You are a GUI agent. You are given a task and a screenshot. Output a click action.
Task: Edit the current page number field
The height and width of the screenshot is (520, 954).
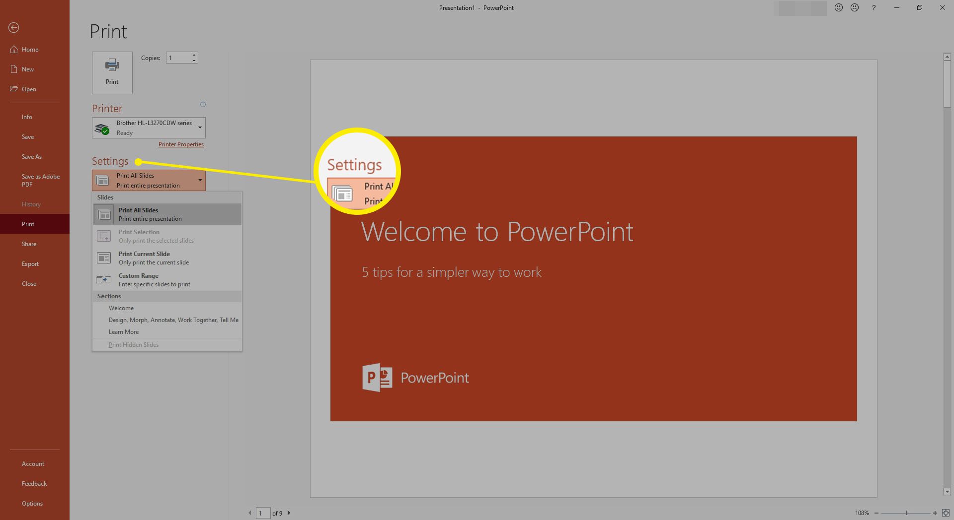[263, 513]
